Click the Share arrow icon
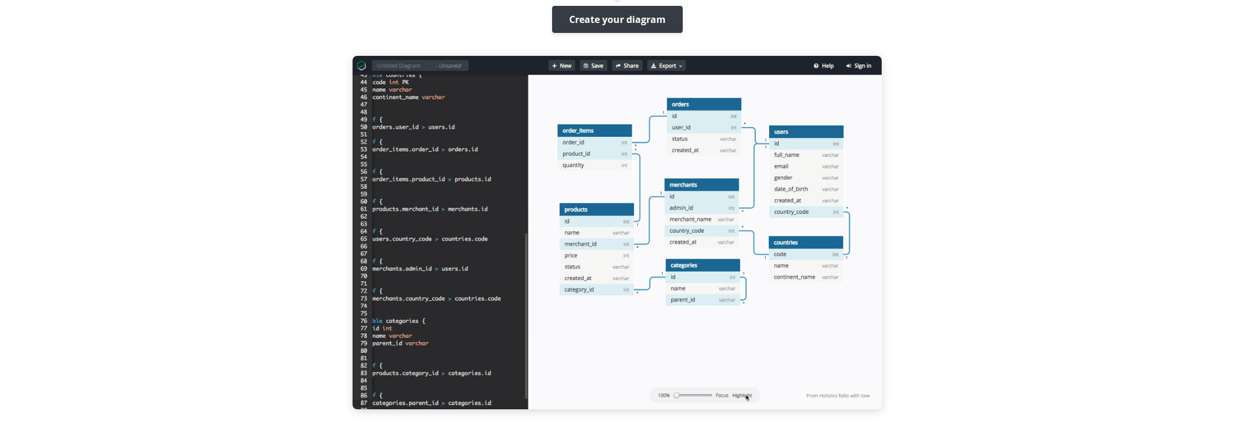The height and width of the screenshot is (424, 1236). (x=618, y=66)
